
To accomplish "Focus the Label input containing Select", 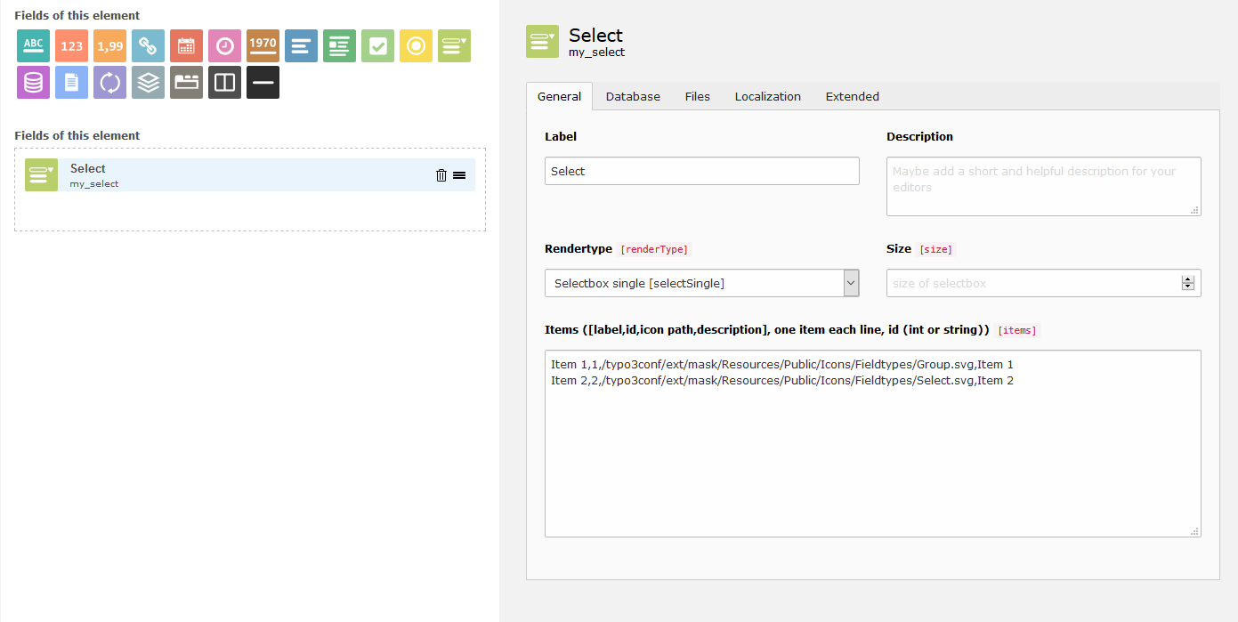I will [701, 171].
